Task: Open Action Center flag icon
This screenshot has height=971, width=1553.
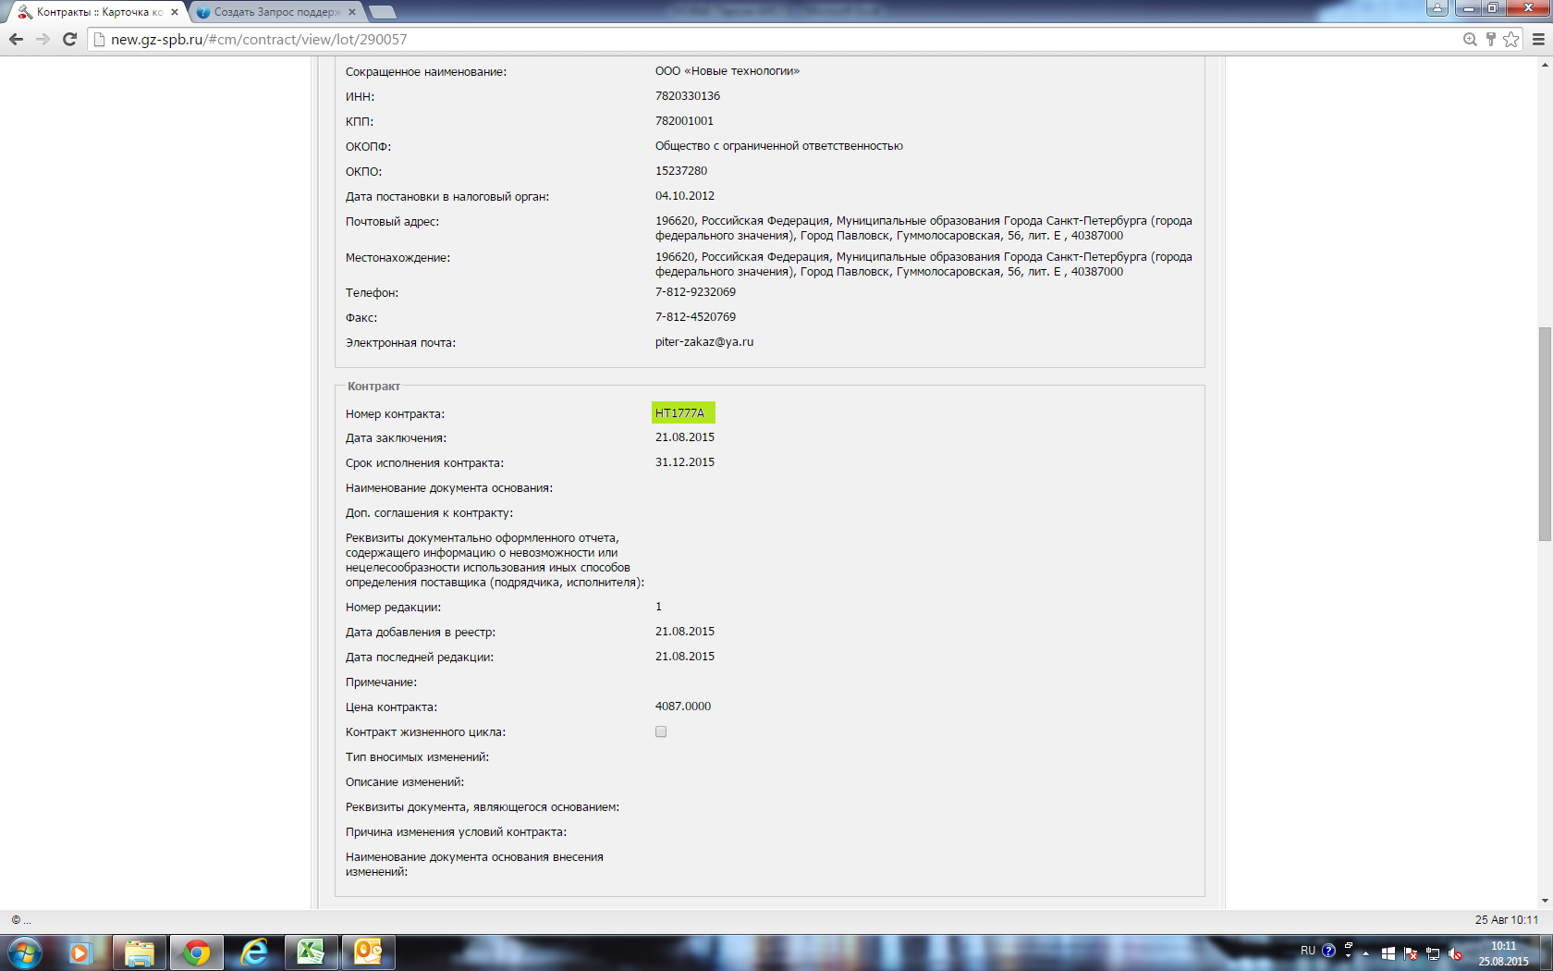Action: (1411, 953)
